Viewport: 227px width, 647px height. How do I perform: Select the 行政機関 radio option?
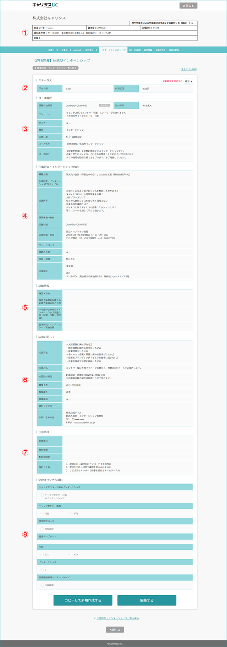point(42,585)
